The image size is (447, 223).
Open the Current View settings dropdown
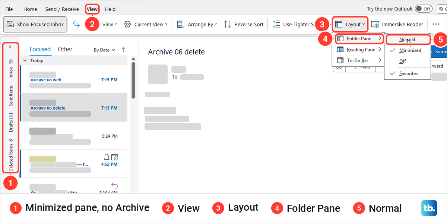(x=146, y=24)
